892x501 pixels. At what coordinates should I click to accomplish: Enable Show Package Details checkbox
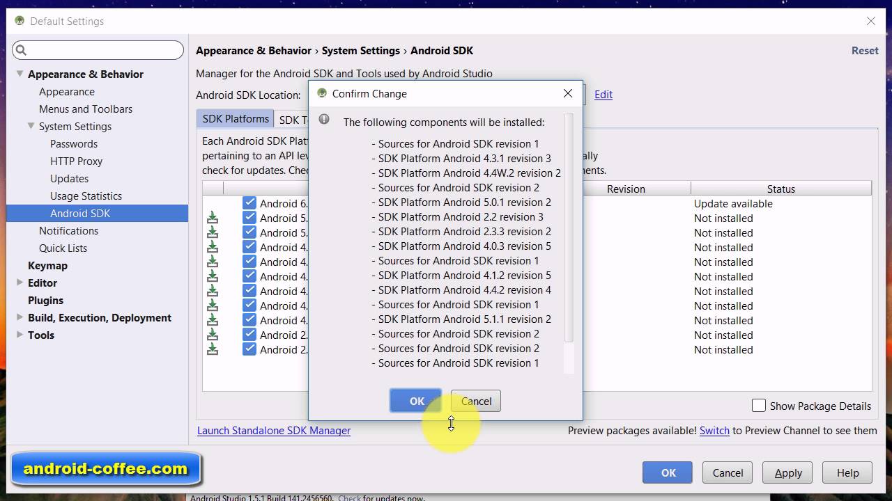pyautogui.click(x=759, y=406)
